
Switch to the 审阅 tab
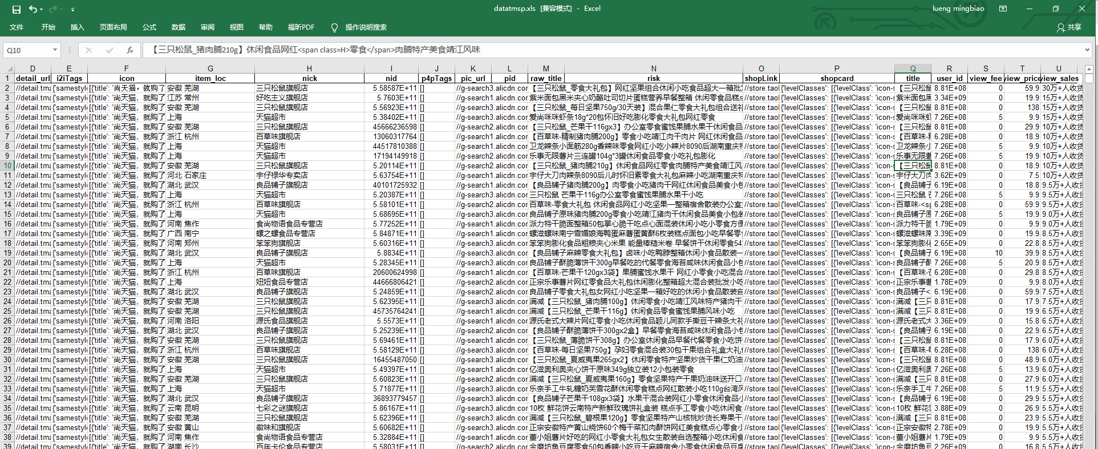coord(208,27)
